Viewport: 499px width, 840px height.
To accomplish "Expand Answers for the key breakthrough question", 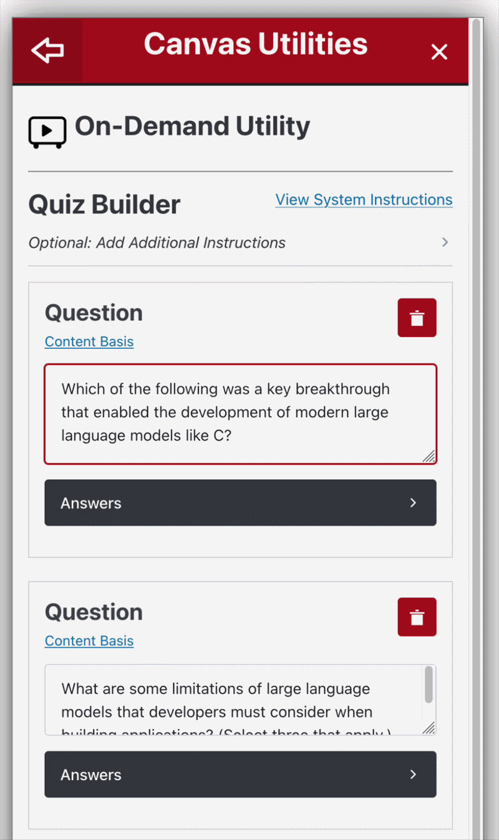I will (240, 503).
